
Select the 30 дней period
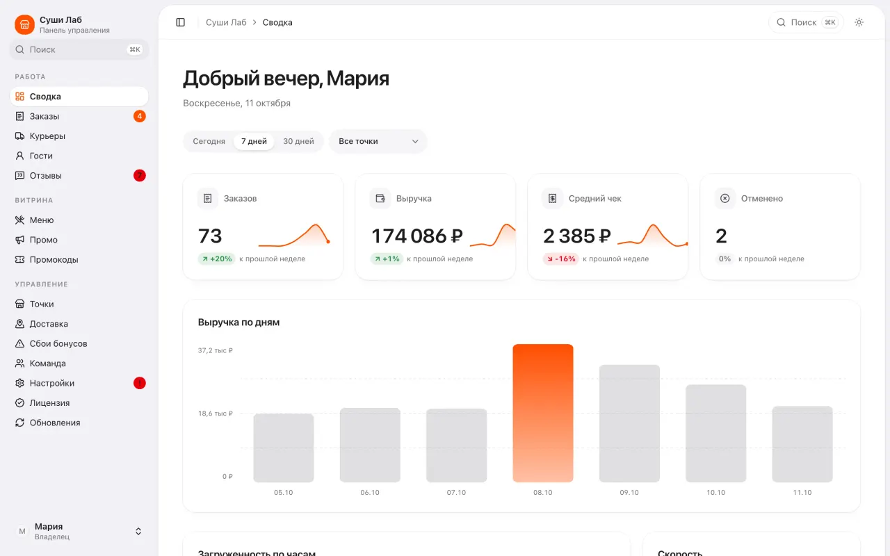coord(298,141)
